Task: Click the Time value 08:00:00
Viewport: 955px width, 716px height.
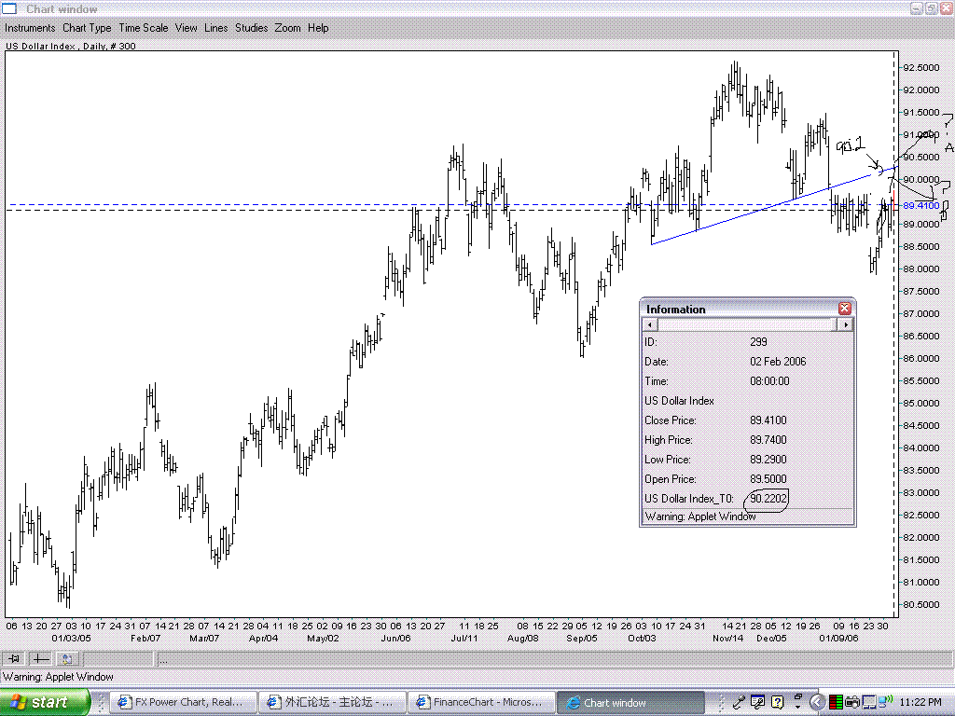Action: coord(769,381)
